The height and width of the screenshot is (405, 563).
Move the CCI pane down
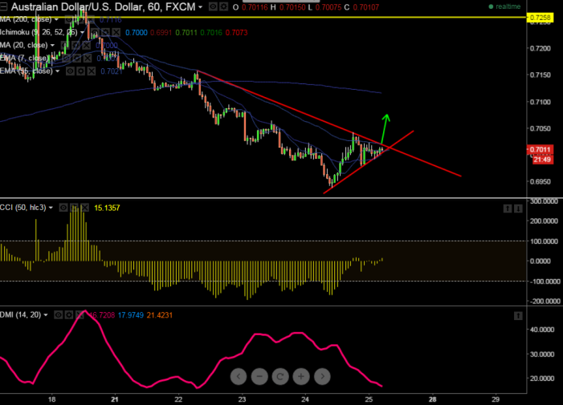coord(518,209)
